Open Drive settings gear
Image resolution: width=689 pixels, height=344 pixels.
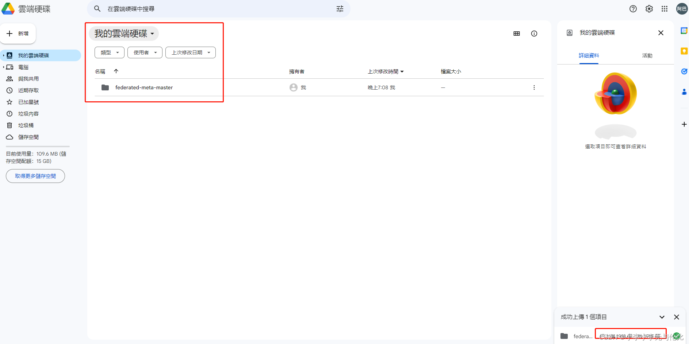pos(649,9)
